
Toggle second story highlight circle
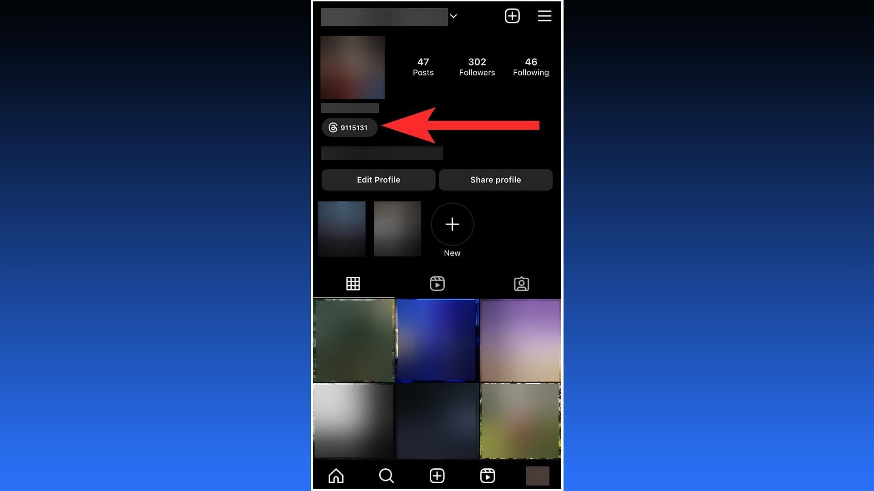pos(397,228)
